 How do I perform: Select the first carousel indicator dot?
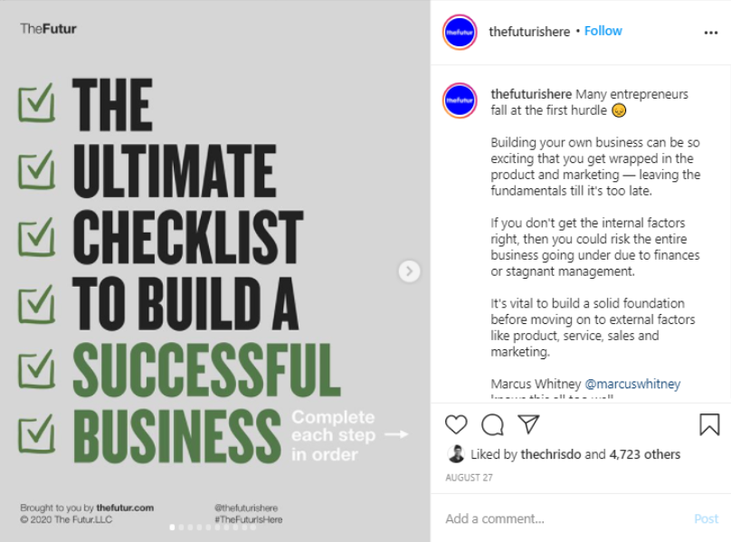tap(172, 526)
